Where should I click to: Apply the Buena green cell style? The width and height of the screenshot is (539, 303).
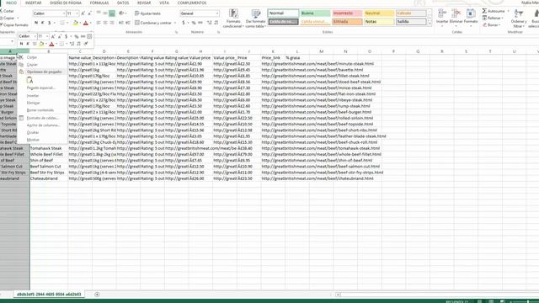315,13
